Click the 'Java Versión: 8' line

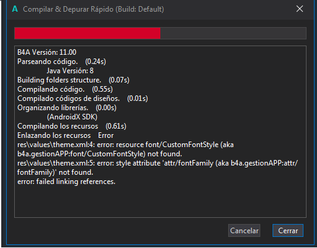click(70, 71)
